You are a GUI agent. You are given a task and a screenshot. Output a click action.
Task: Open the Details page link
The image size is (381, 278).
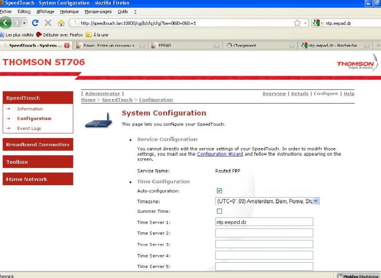point(300,94)
